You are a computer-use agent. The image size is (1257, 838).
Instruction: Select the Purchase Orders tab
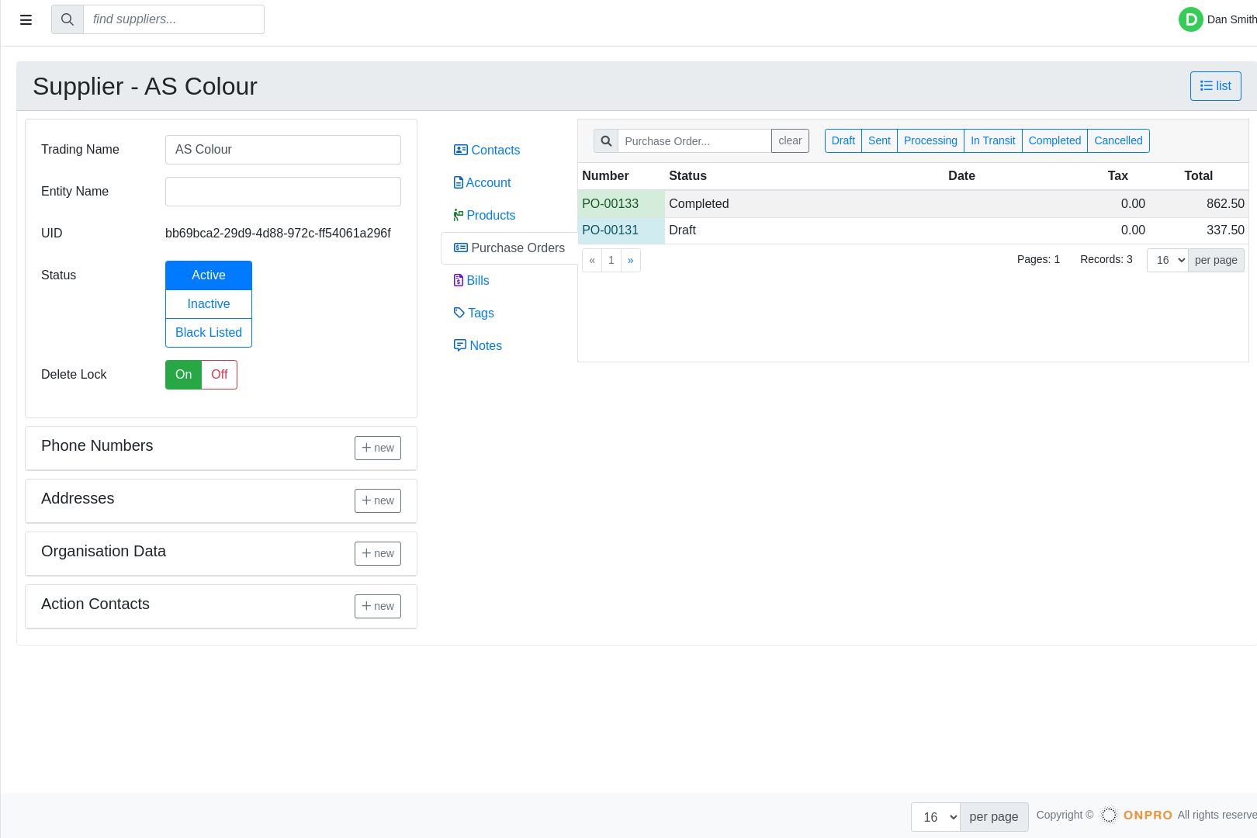(x=509, y=248)
